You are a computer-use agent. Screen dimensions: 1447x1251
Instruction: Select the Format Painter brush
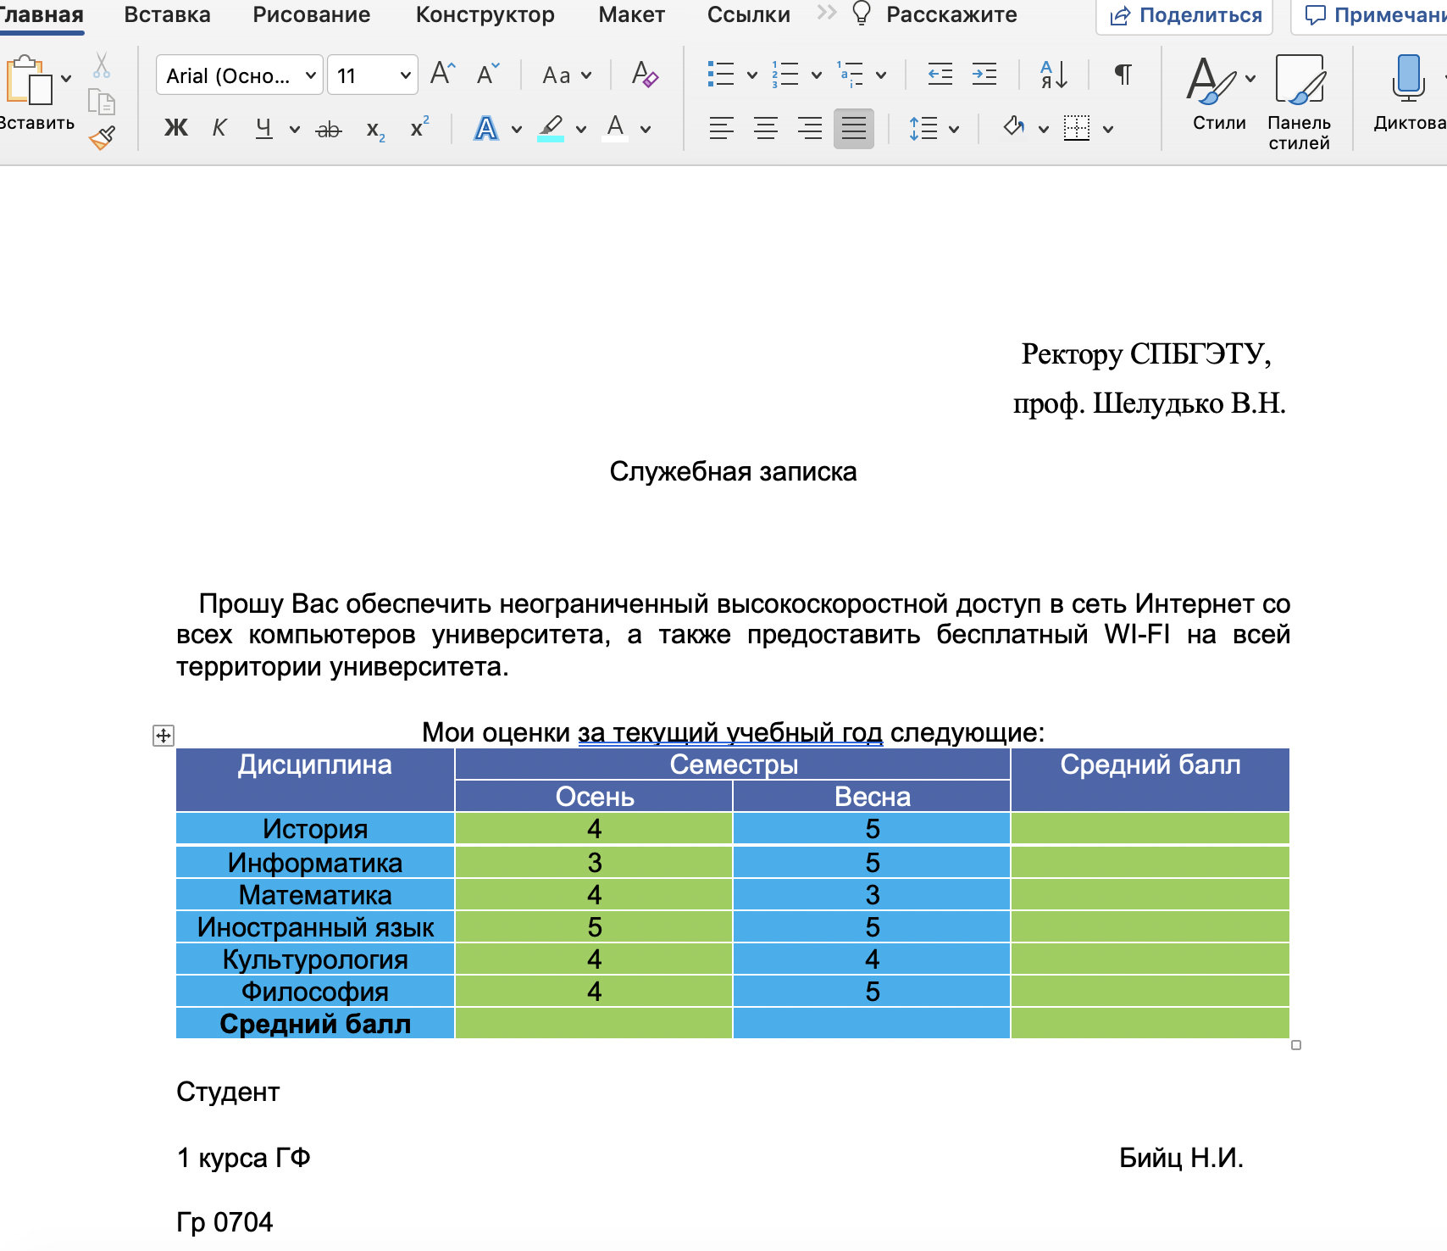102,137
